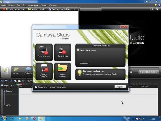The height and width of the screenshot is (121, 161).
Task: Uncheck Показать этот диалог при запуске
Action: click(36, 87)
